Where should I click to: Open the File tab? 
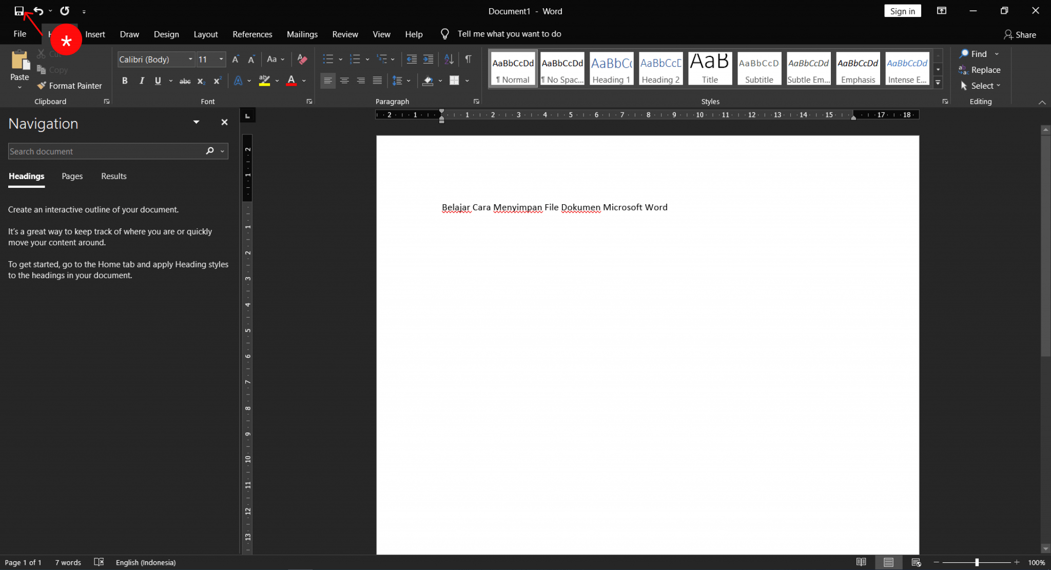pos(20,34)
